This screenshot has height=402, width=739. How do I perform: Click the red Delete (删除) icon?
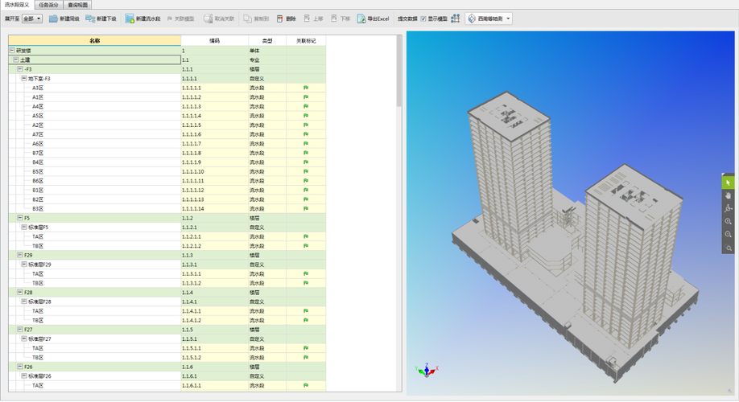click(280, 18)
